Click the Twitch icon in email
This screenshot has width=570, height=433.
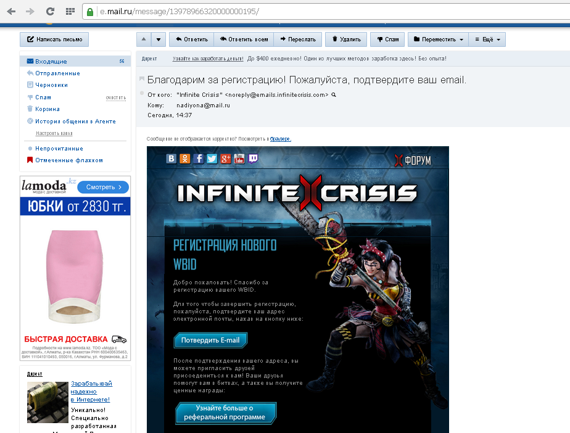(253, 159)
